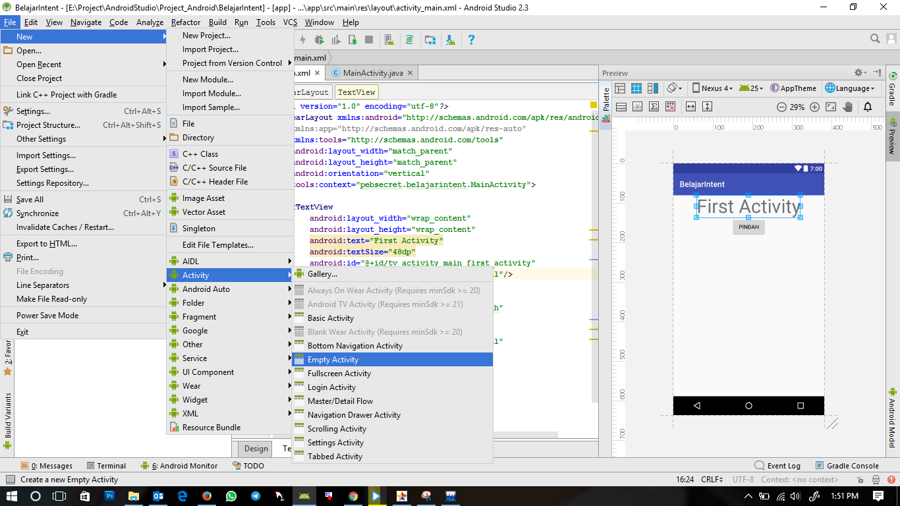Click the Back triangle on device preview
Screen dimensions: 900x506
click(697, 406)
